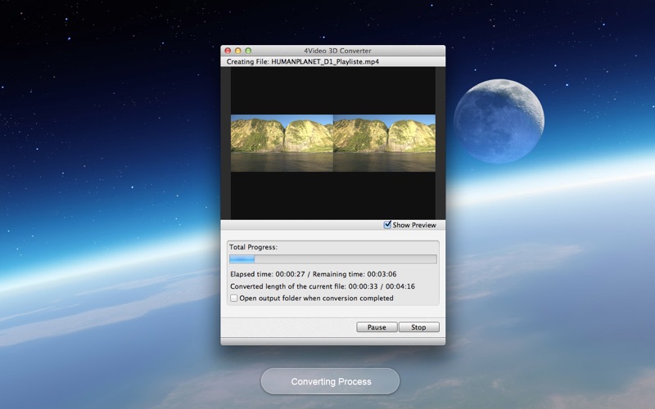Click the 'Converted length of the current file' text
Screen dimensions: 655x409
[288, 286]
